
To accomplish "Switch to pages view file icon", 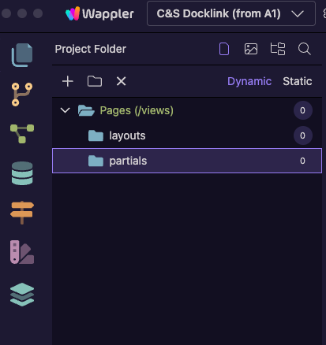I will click(x=224, y=49).
